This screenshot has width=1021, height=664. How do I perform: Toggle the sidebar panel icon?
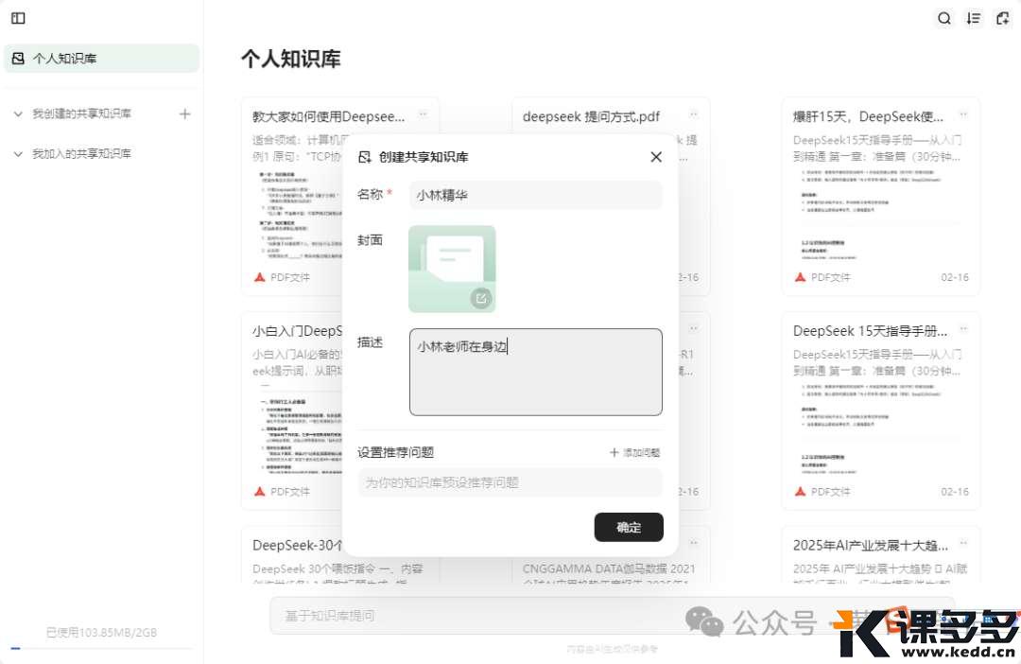(18, 18)
